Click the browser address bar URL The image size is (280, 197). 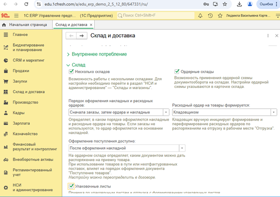96,4
